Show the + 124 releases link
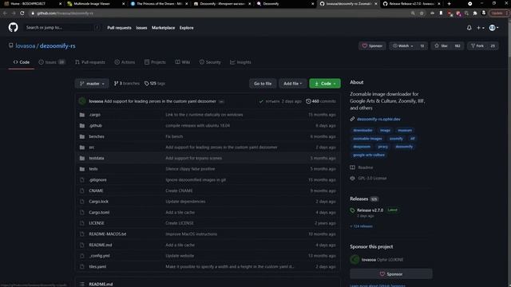This screenshot has height=287, width=511. point(362,226)
